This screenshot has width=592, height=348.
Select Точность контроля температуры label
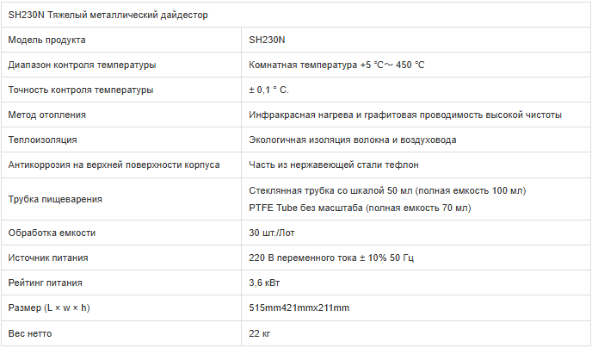(x=81, y=90)
